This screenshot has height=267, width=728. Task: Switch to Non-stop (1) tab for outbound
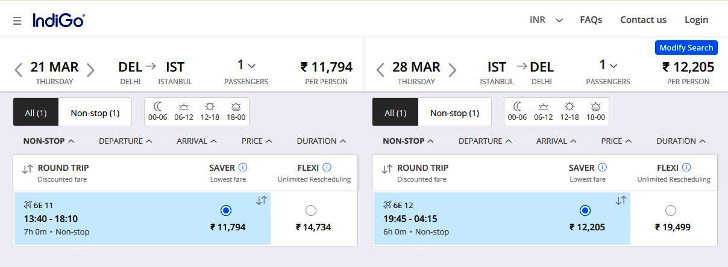click(x=95, y=112)
